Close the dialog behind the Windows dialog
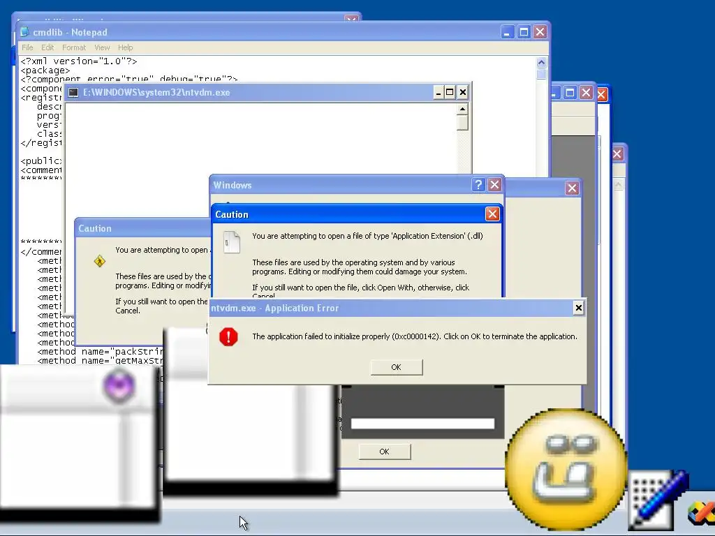The height and width of the screenshot is (536, 715). pos(572,188)
